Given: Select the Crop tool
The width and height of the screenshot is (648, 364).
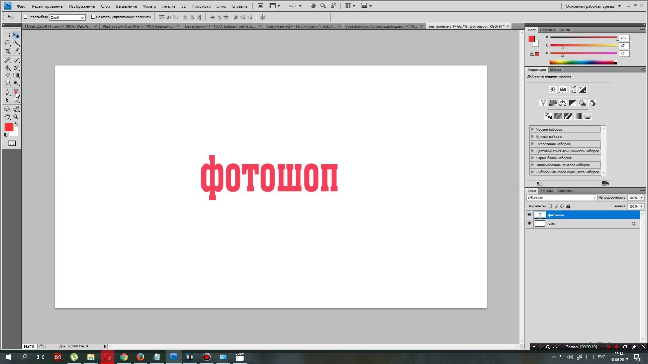Looking at the screenshot, I should pos(8,51).
